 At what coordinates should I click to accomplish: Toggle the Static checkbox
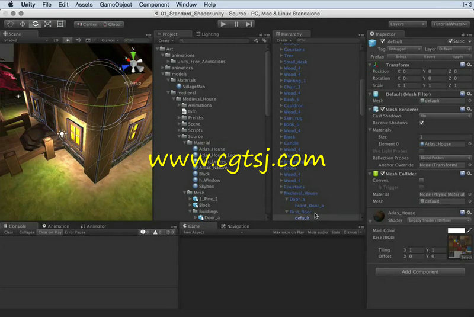450,41
